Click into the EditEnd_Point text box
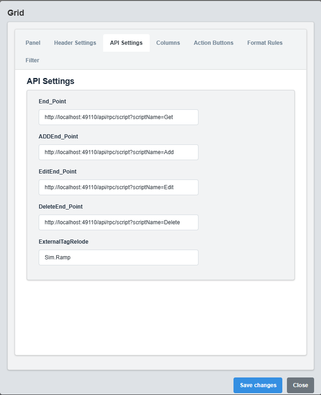Viewport: 321px width, 395px height. (118, 187)
